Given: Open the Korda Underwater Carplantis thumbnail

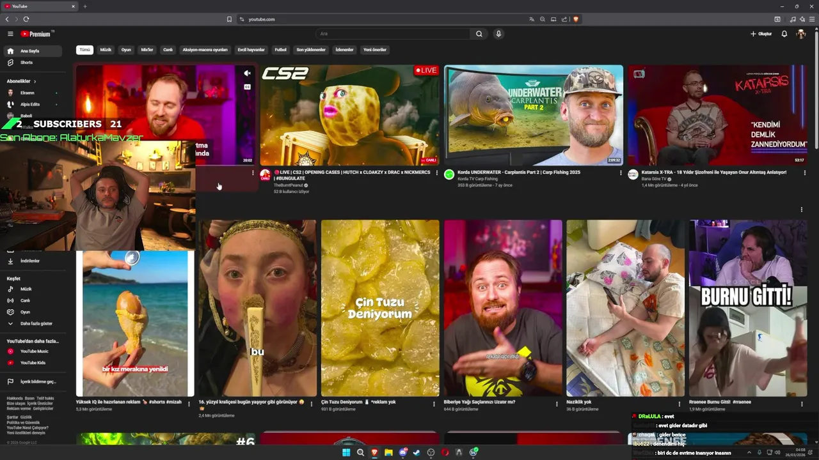Looking at the screenshot, I should (x=534, y=116).
